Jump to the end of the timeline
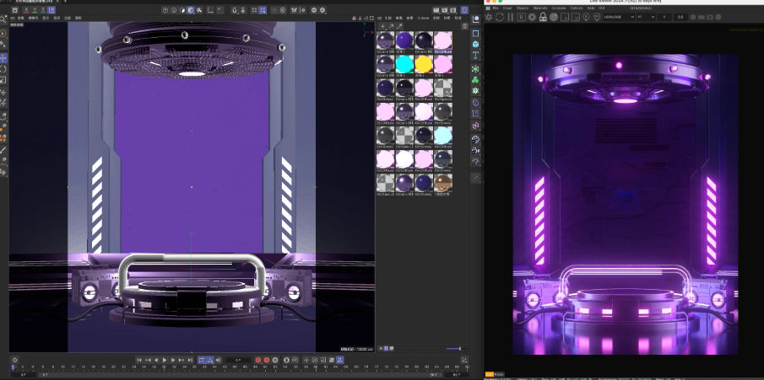 tap(189, 360)
